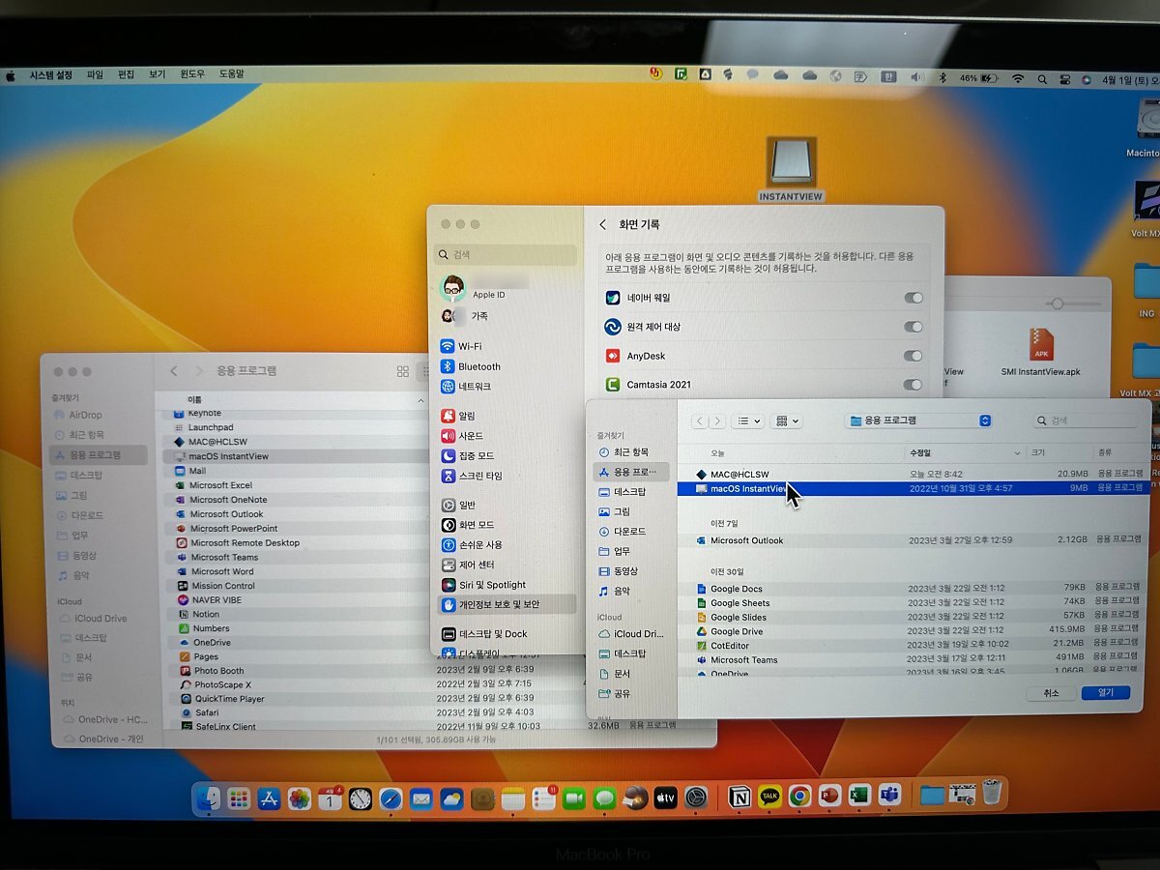Open Control Center in menu bar
The image size is (1160, 870).
click(1064, 78)
